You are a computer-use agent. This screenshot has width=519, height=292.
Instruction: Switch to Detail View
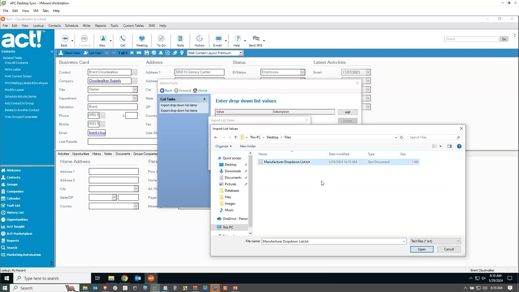(x=70, y=53)
